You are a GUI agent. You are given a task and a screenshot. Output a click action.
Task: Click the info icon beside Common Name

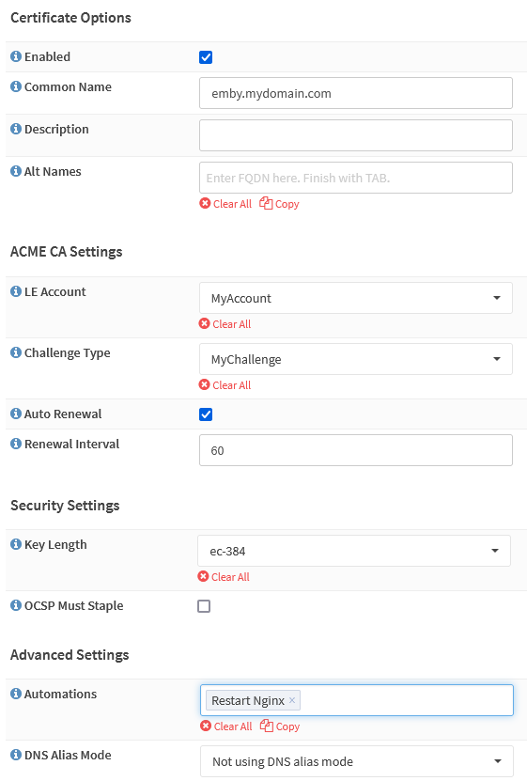pyautogui.click(x=16, y=86)
